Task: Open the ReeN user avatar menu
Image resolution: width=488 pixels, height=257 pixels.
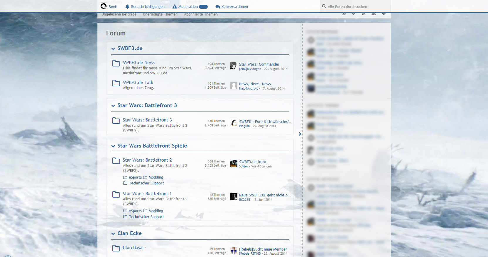Action: [x=104, y=6]
